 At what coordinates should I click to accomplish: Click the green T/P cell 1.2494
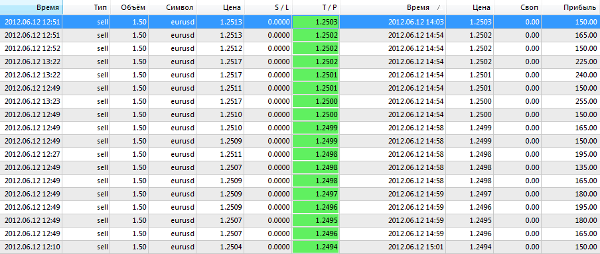[316, 247]
